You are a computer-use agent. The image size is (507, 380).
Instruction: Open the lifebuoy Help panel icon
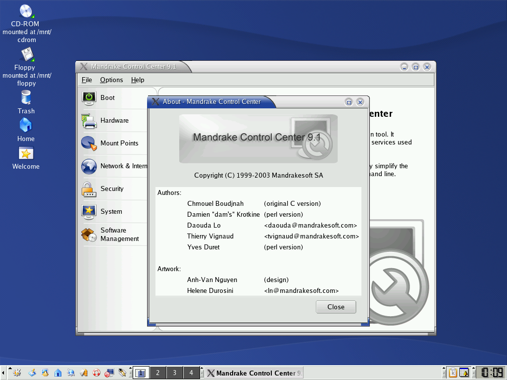97,373
